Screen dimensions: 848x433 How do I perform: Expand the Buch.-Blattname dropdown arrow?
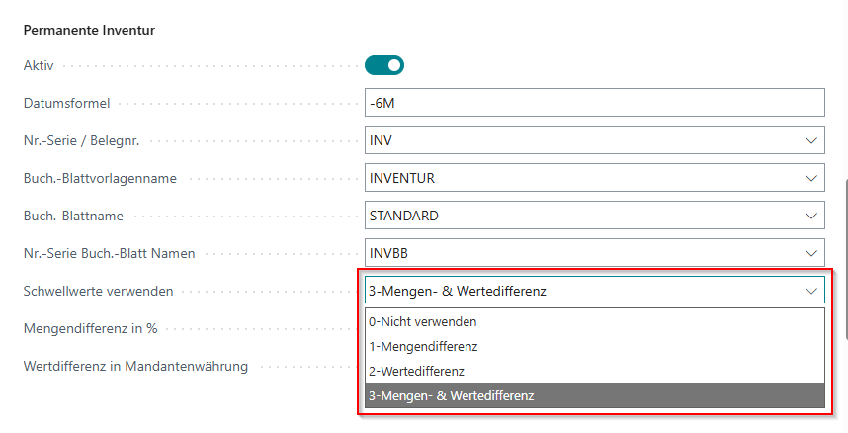810,216
